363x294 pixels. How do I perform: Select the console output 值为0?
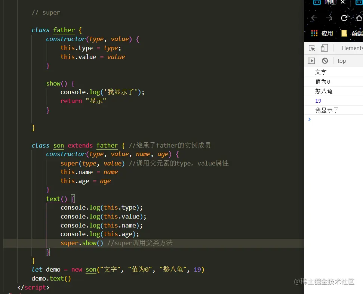[x=323, y=82]
